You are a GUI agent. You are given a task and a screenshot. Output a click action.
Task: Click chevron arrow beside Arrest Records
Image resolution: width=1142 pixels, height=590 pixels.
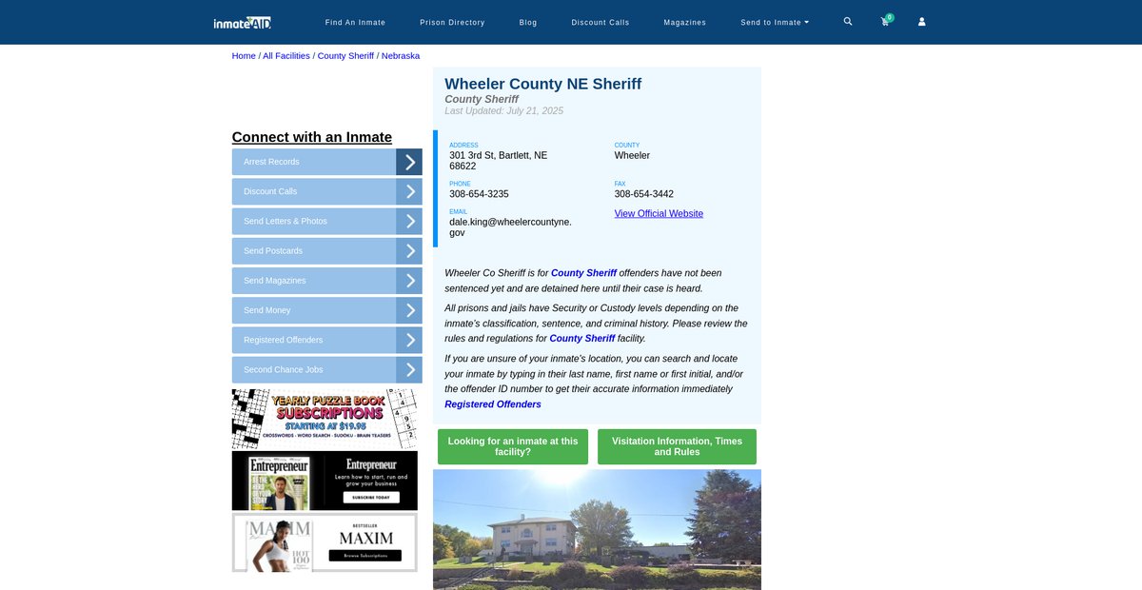(x=409, y=162)
